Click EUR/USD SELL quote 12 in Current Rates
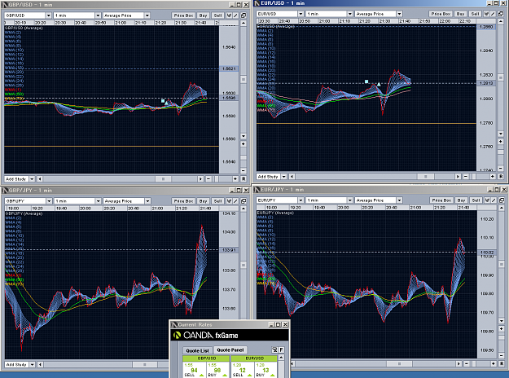Image resolution: width=509 pixels, height=378 pixels. 242,370
